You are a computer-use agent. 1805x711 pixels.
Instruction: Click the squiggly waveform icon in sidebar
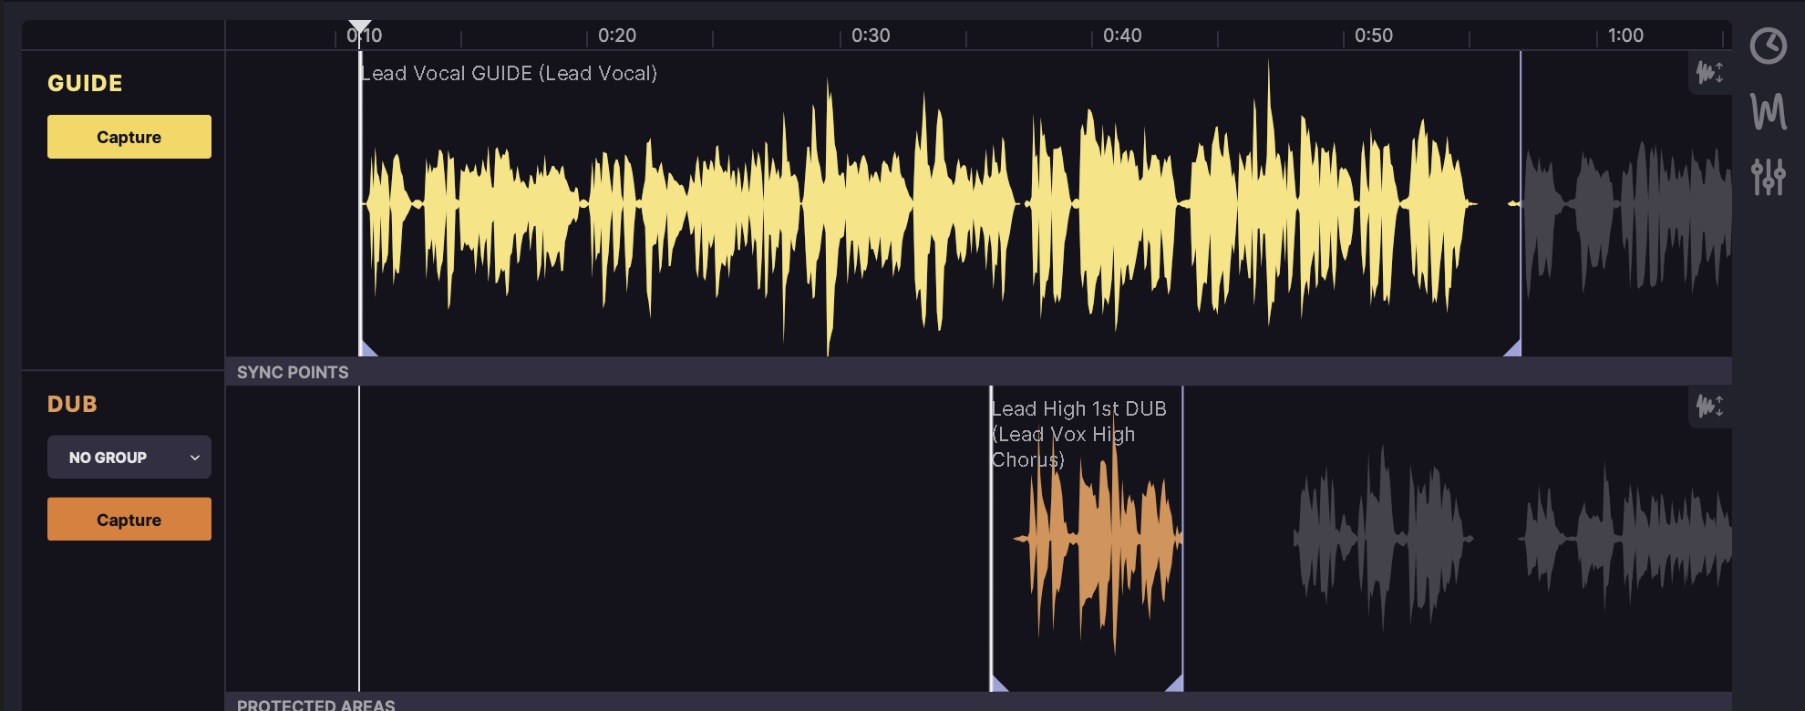pos(1768,112)
